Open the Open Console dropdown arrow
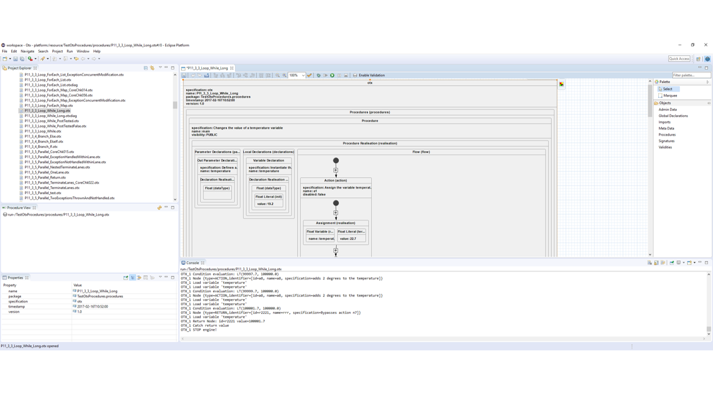 [694, 263]
